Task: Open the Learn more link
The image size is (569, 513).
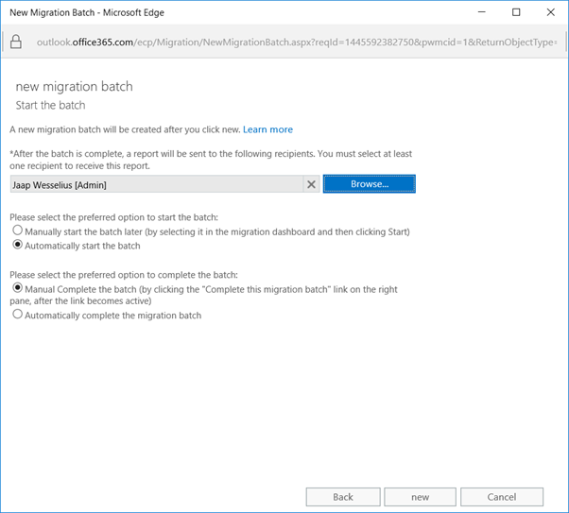Action: [x=267, y=129]
